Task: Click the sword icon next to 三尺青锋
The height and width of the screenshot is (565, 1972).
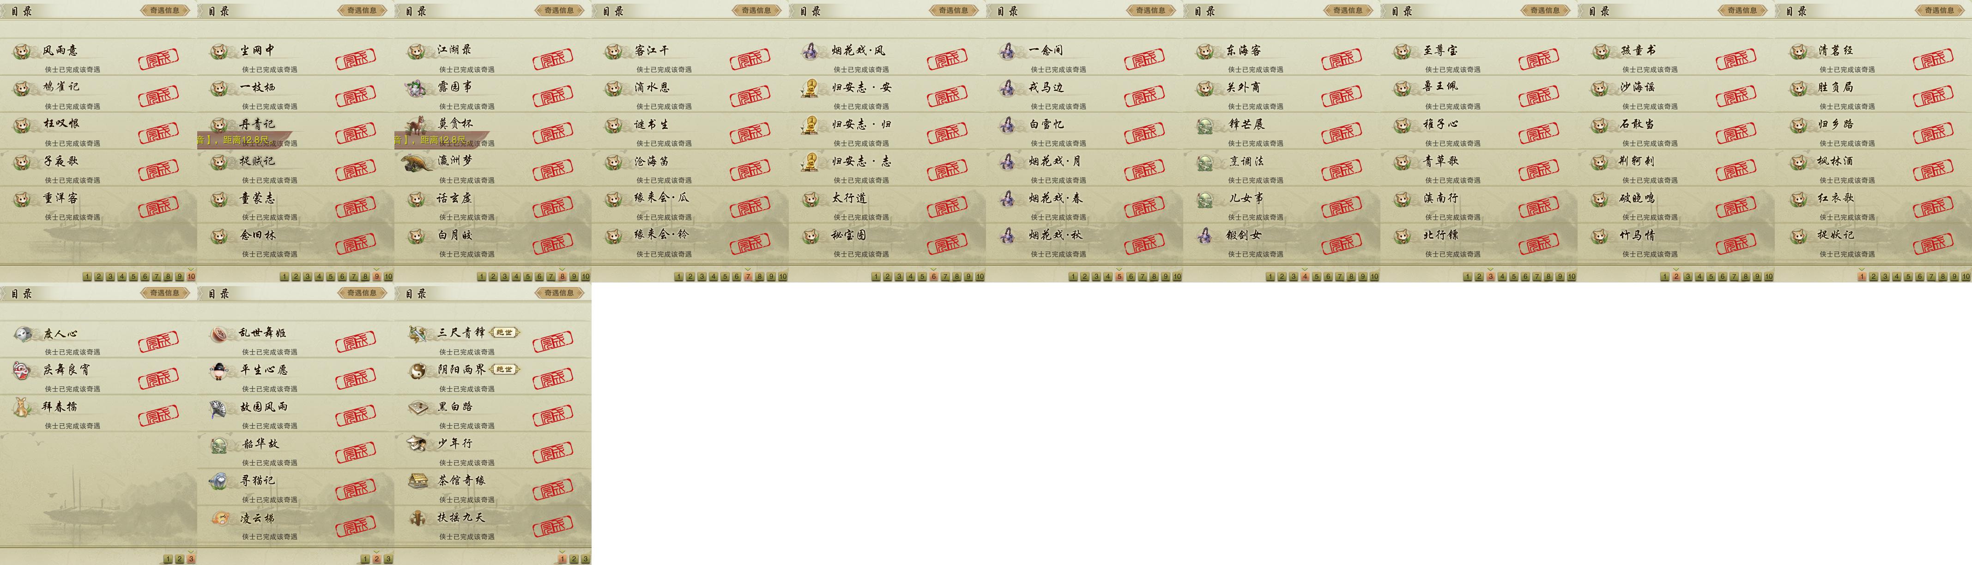Action: tap(417, 334)
